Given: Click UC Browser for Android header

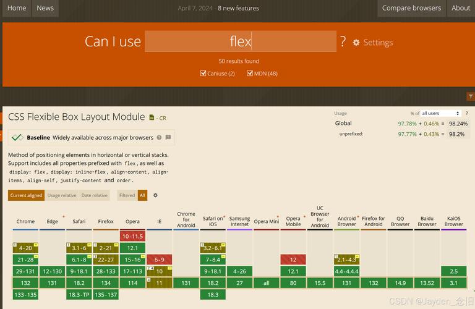Looking at the screenshot, I should pos(320,217).
